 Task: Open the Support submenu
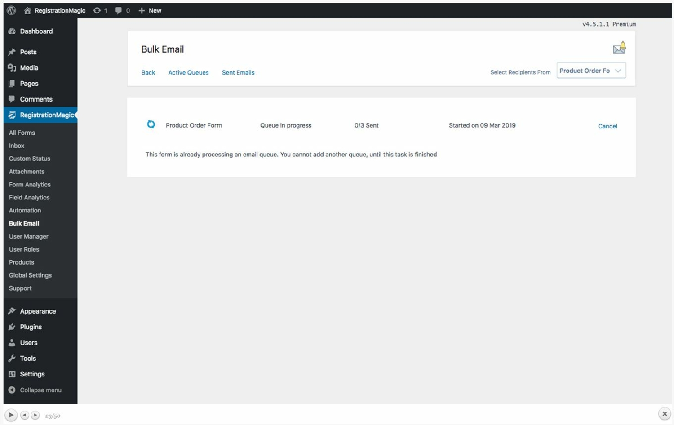pos(20,288)
